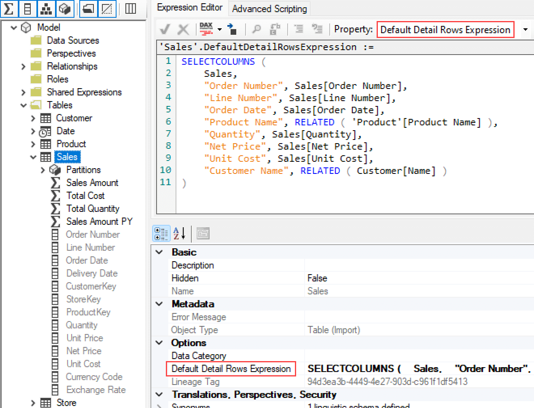Image resolution: width=534 pixels, height=408 pixels.
Task: Toggle the Show Partitions cube button
Action: 65,8
